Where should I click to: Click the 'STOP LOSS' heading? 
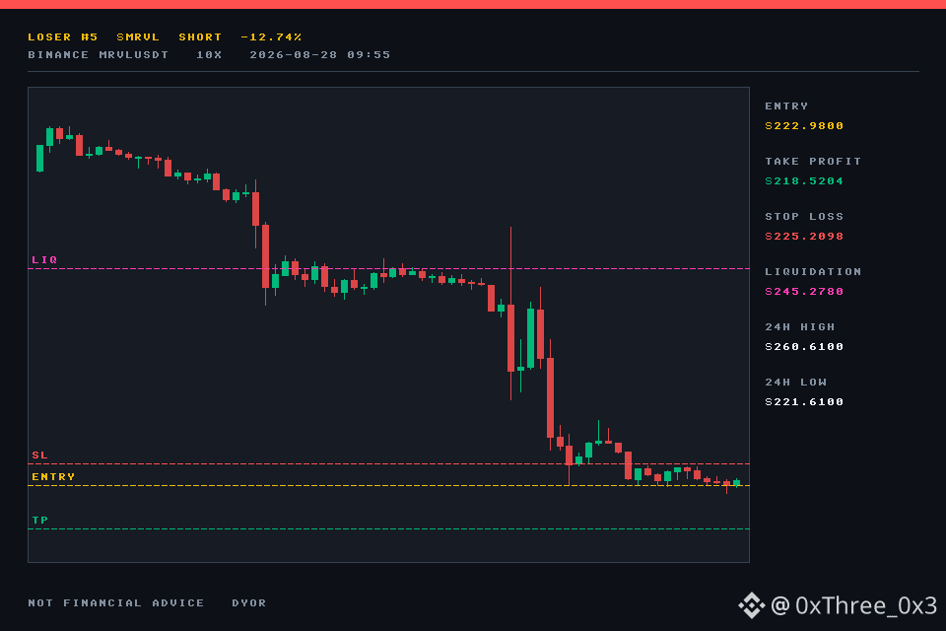pos(804,217)
